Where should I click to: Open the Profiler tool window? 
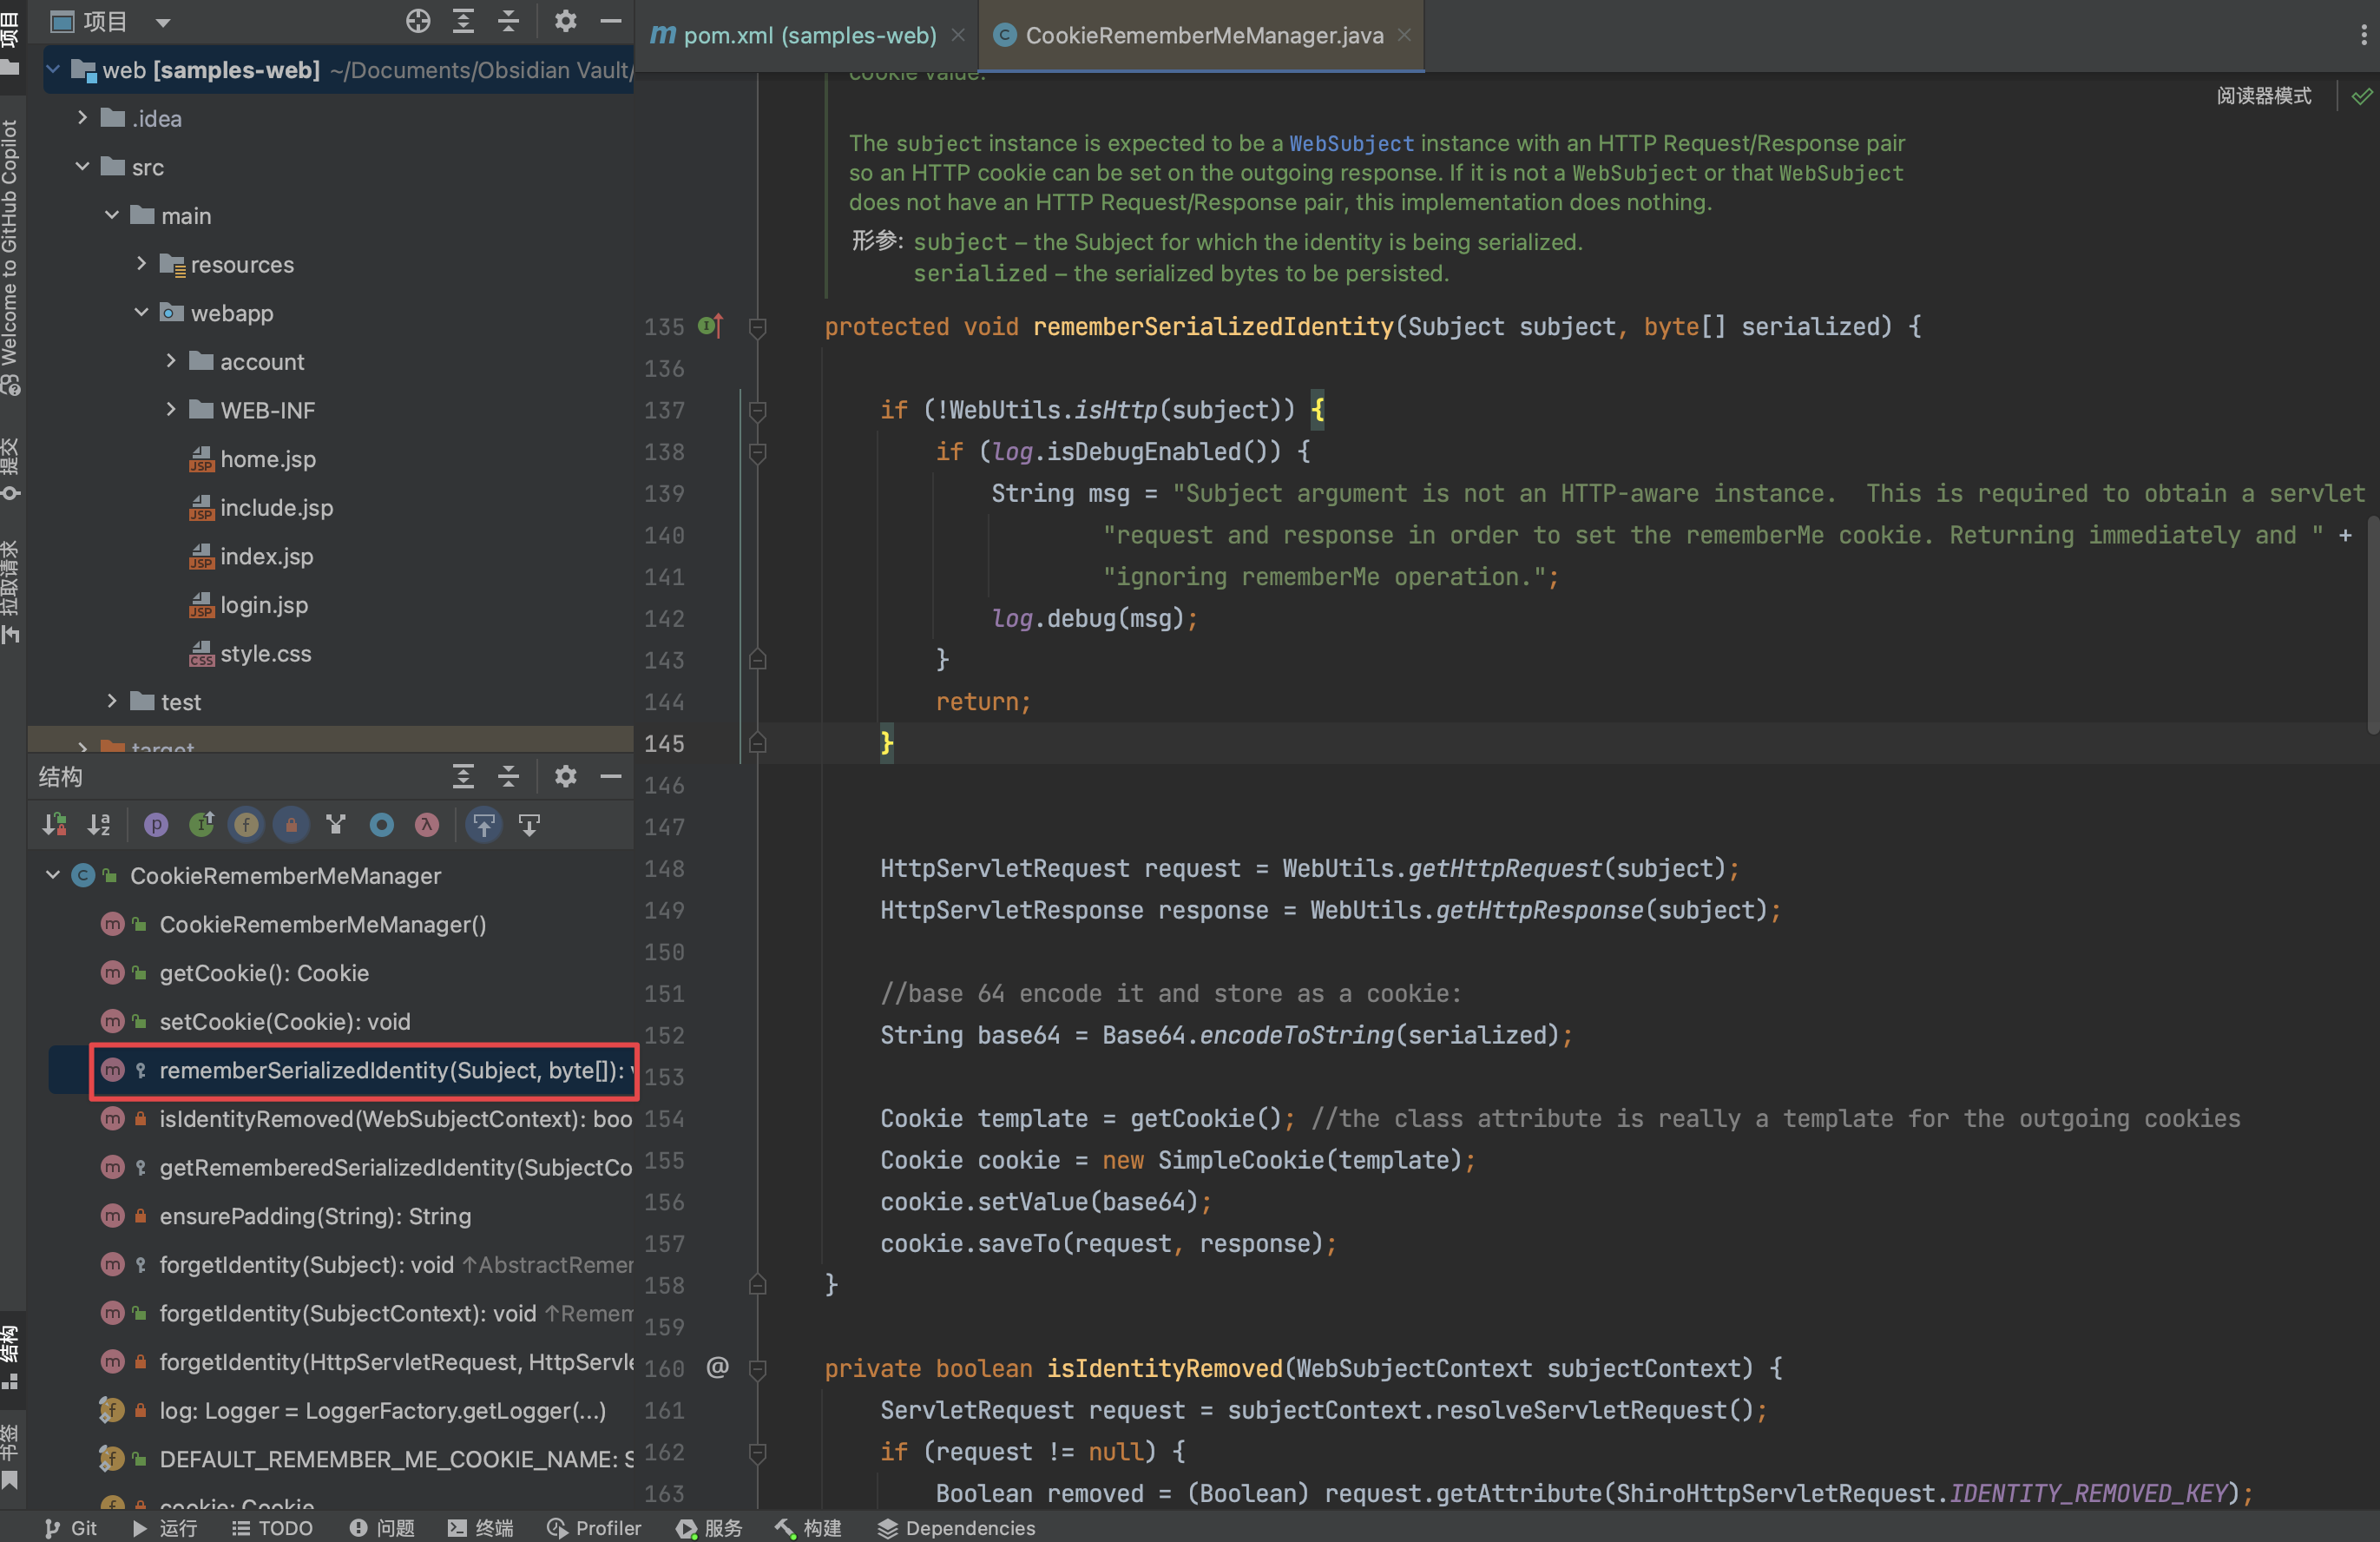point(594,1527)
